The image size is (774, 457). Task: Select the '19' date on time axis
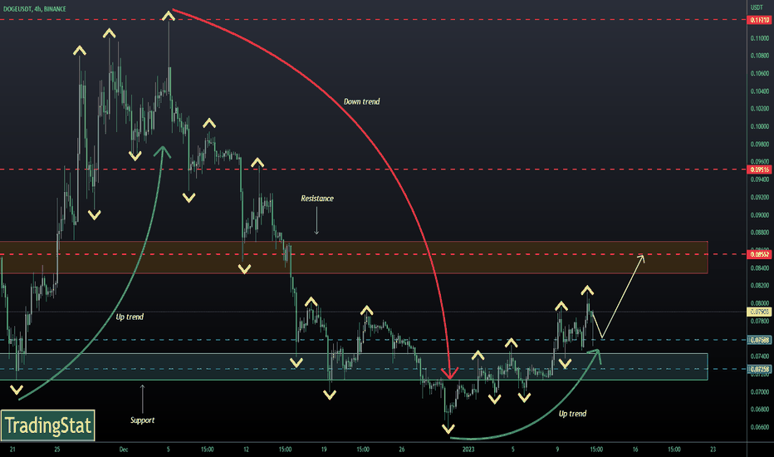(324, 449)
